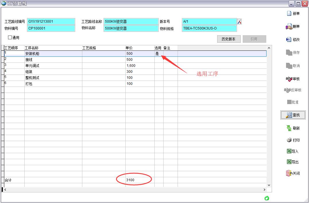The height and width of the screenshot is (203, 309).
Task: Export data with the 导出 icon
Action: [289, 162]
